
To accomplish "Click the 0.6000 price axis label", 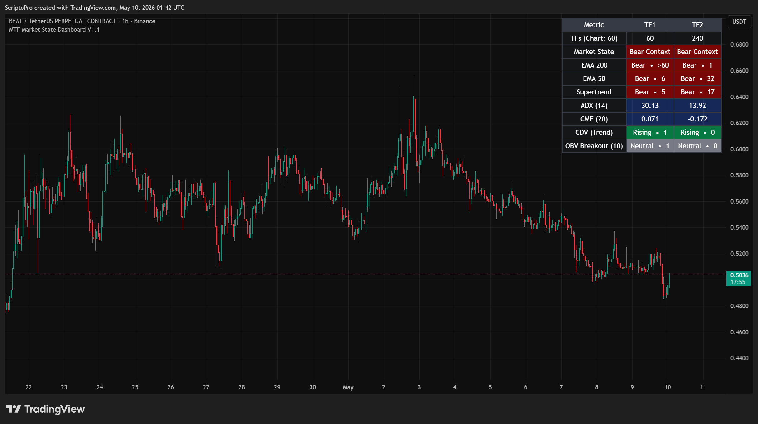I will [x=739, y=149].
